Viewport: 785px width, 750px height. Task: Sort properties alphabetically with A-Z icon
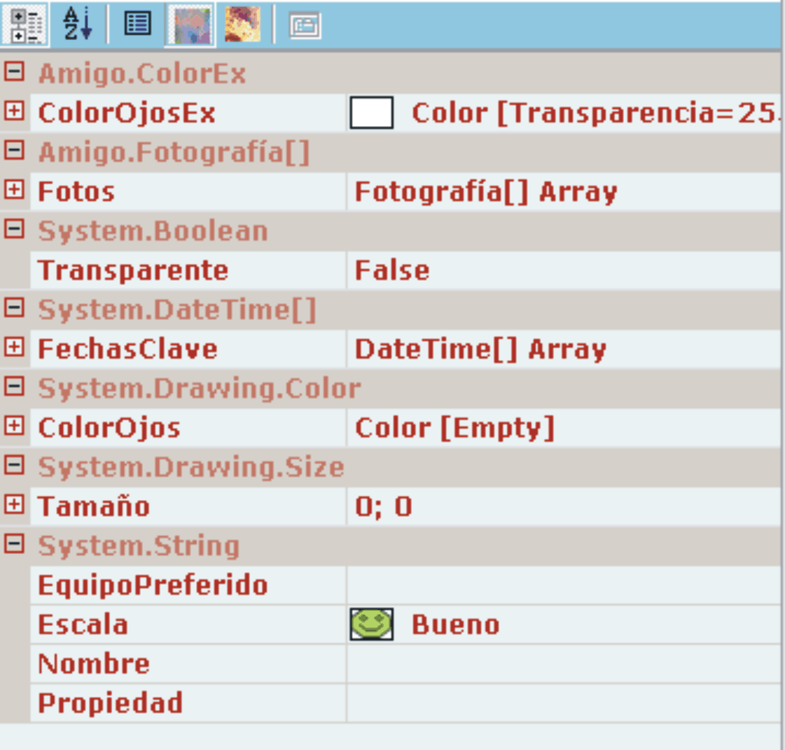pyautogui.click(x=78, y=25)
